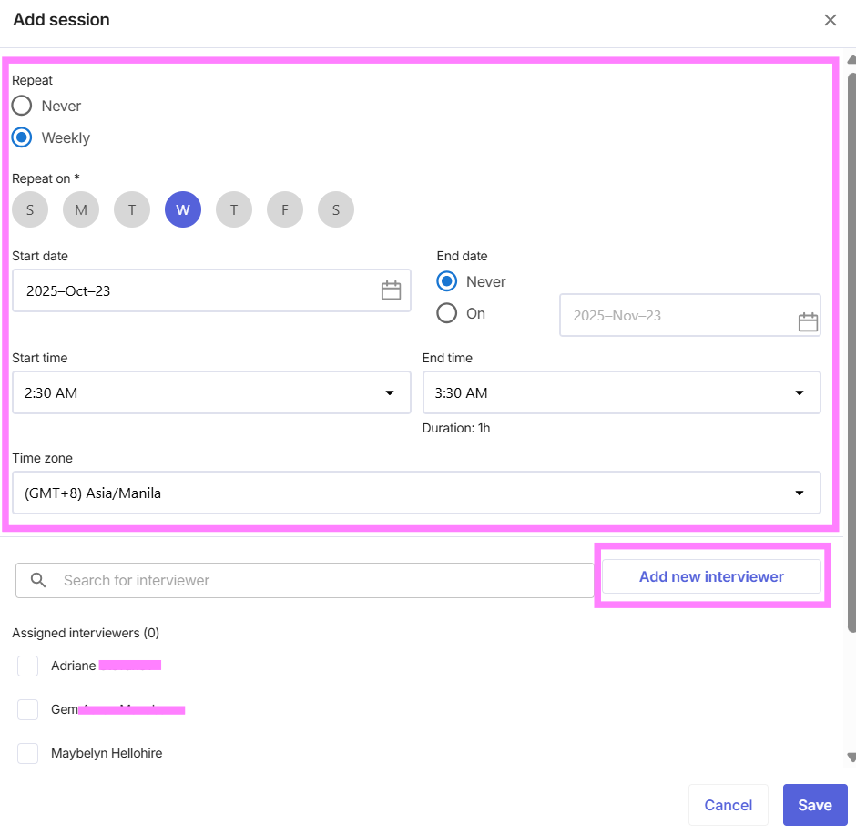856x834 pixels.
Task: Click the Assigned interviewers (0) label
Action: [86, 633]
